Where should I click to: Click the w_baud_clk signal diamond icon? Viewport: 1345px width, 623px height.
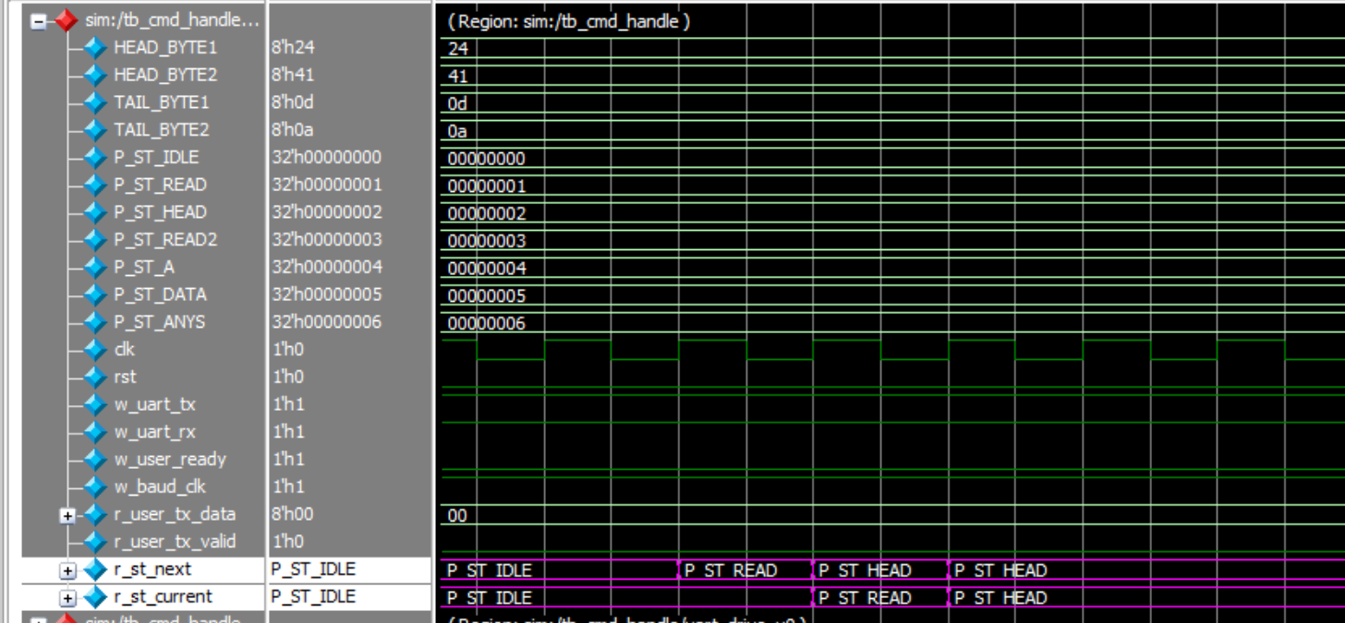pos(95,486)
